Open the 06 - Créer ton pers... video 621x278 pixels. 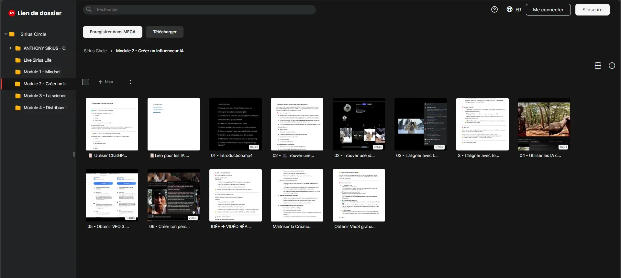174,195
